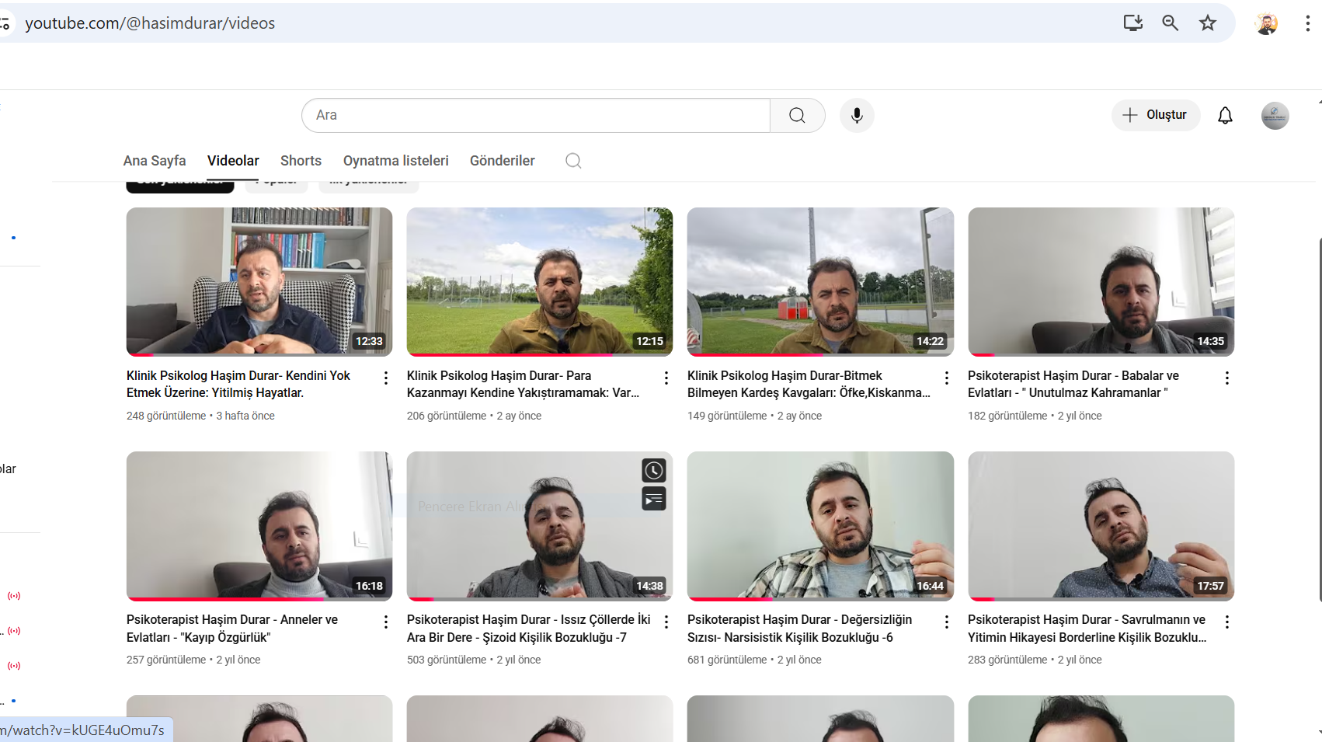The height and width of the screenshot is (742, 1322).
Task: Open options for Anneler ve Evlatları video
Action: (x=385, y=622)
